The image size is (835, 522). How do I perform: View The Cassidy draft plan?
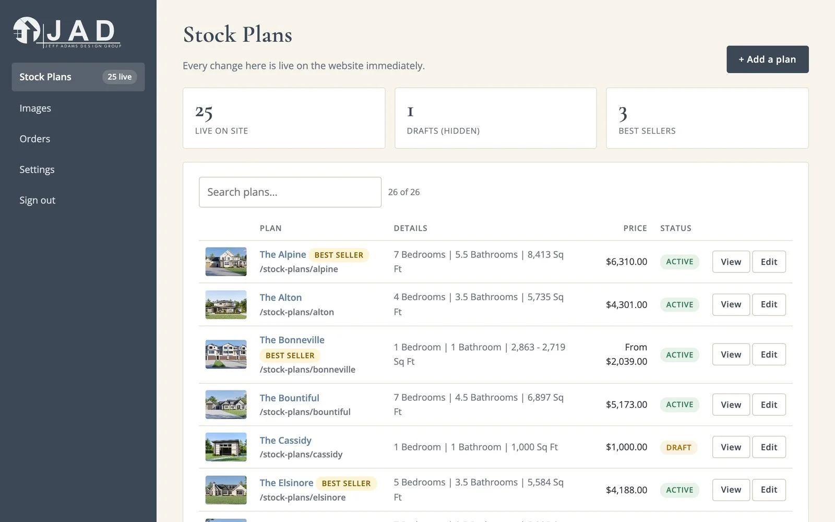pos(731,447)
